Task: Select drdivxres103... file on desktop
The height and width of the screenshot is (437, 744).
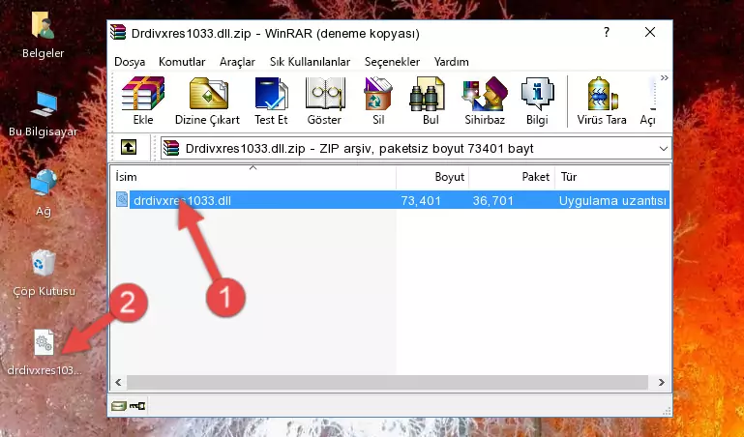Action: click(45, 353)
